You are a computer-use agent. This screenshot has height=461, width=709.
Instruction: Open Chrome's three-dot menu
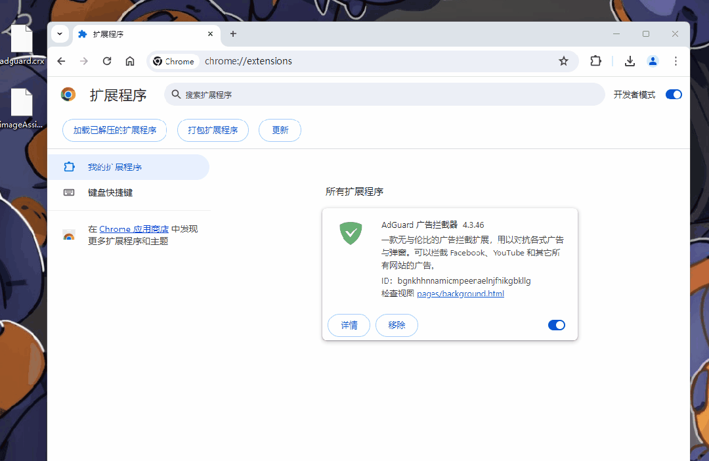[x=676, y=61]
